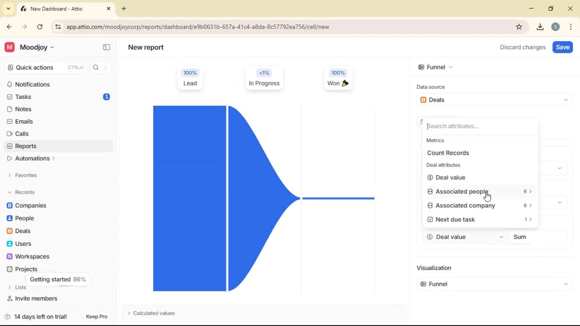Open the Automations section
The height and width of the screenshot is (326, 580).
coord(33,158)
